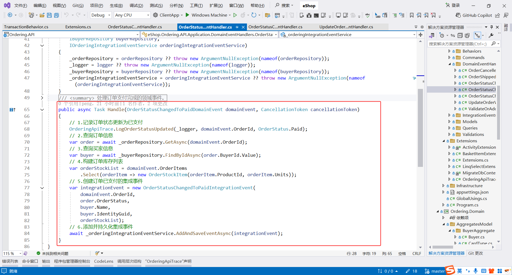
Task: Click the 登录 sign-in button
Action: coord(453,5)
